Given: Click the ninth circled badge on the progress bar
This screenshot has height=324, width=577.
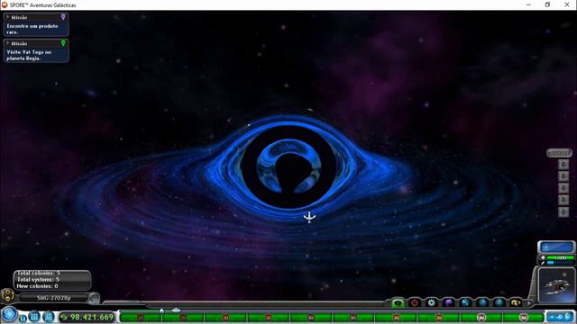Looking at the screenshot, I should pyautogui.click(x=481, y=317).
